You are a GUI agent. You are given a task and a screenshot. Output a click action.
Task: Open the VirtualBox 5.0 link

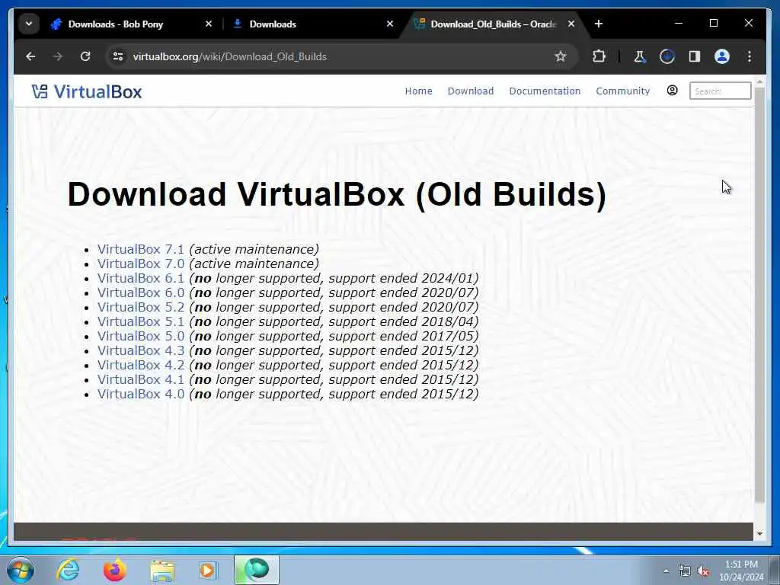141,336
